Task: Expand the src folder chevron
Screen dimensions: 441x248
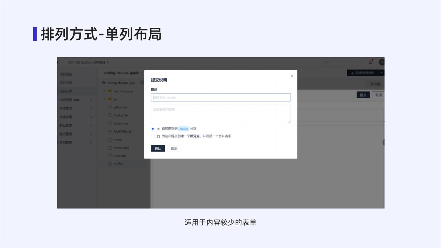Action: point(104,99)
